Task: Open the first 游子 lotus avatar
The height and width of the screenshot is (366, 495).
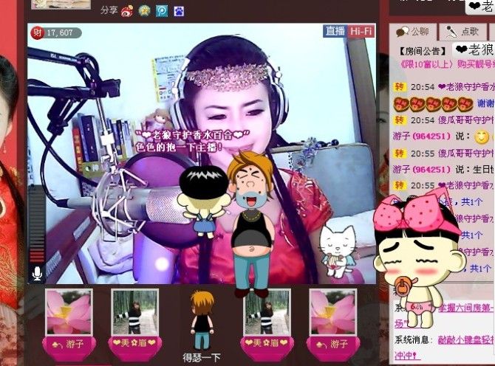Action: (x=69, y=312)
